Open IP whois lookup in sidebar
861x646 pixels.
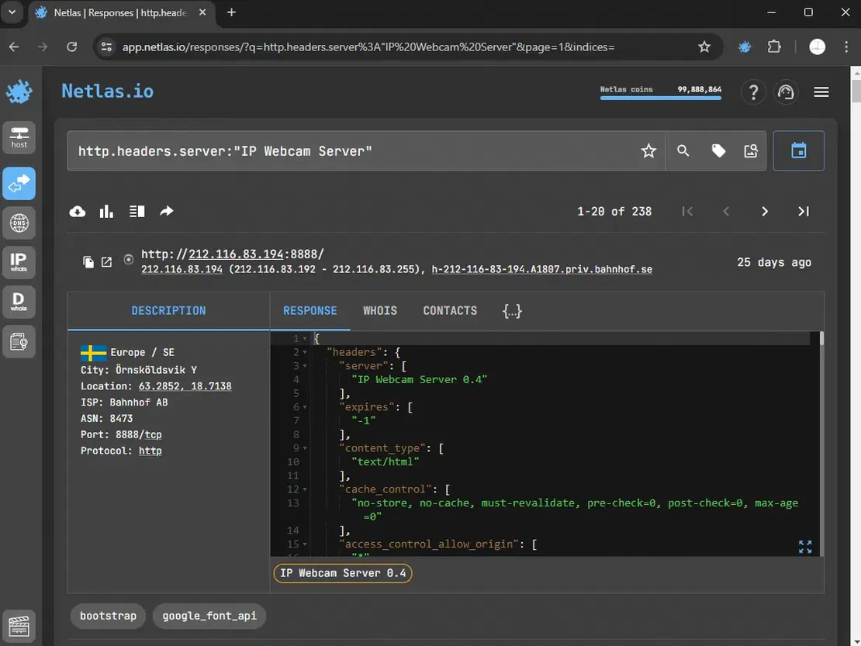[x=19, y=261]
